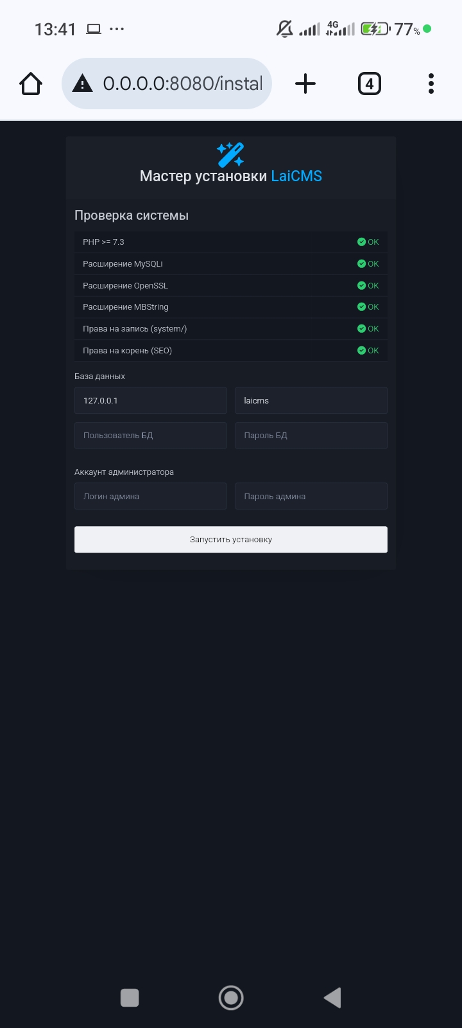This screenshot has height=1028, width=462.
Task: Click the Пользователь БД input field
Action: 150,436
